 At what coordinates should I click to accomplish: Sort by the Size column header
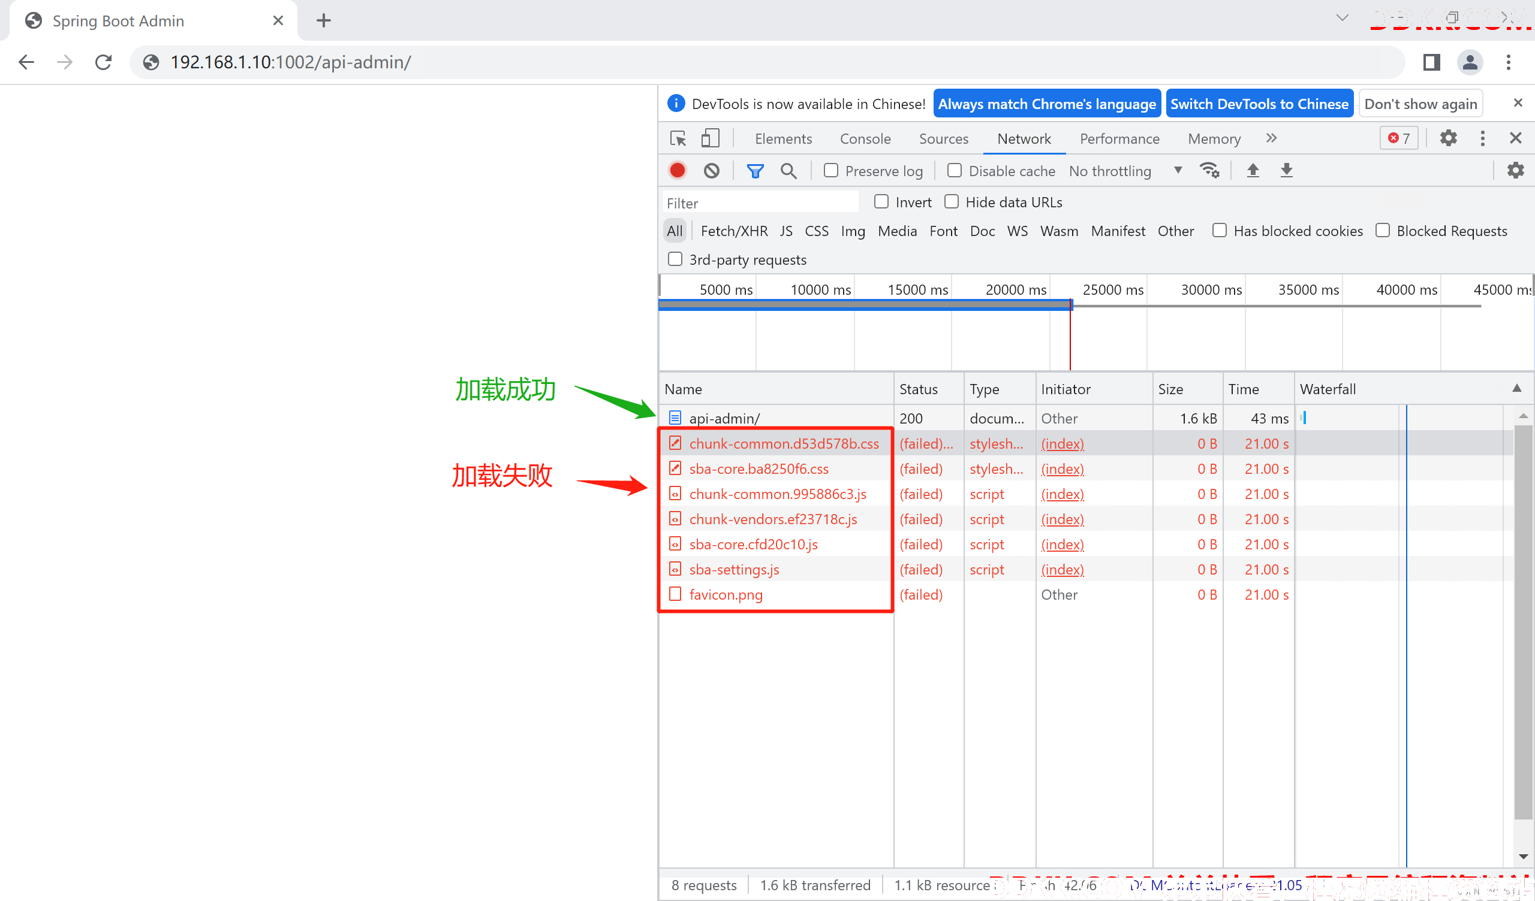(1187, 389)
